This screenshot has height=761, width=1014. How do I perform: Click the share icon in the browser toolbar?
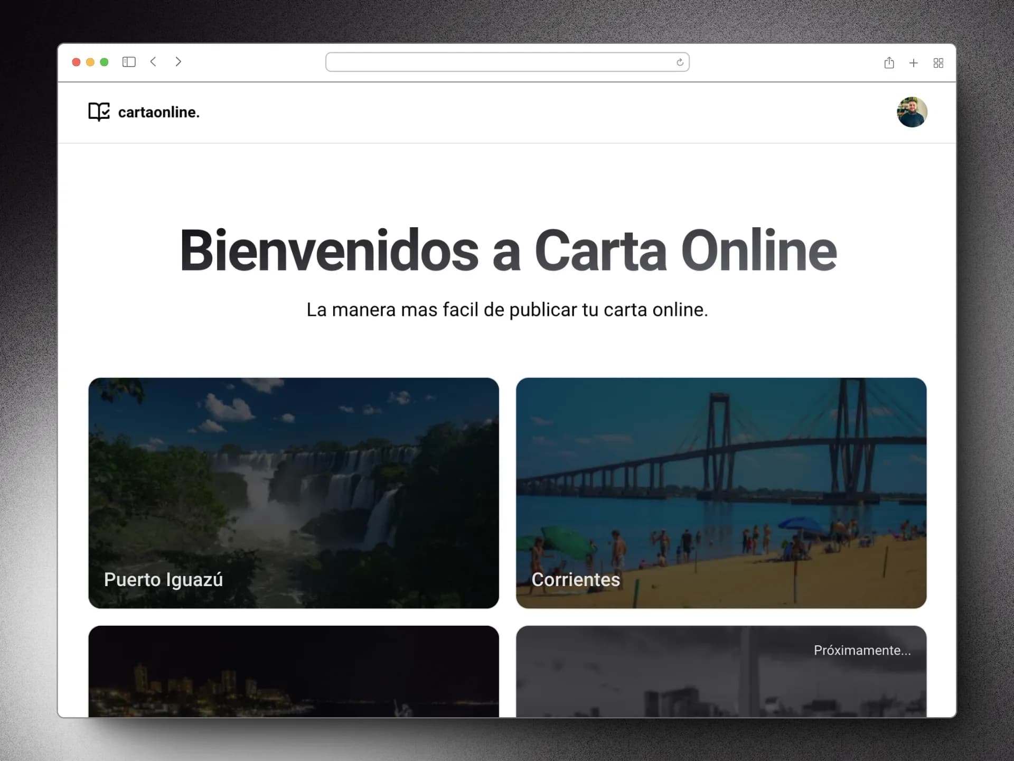(889, 62)
